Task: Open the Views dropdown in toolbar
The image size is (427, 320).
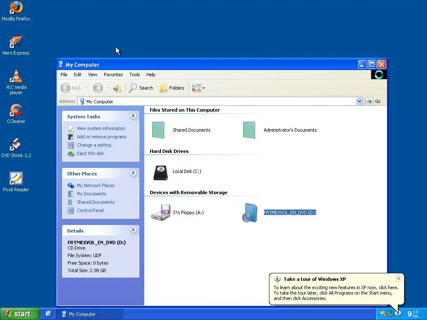Action: [198, 88]
